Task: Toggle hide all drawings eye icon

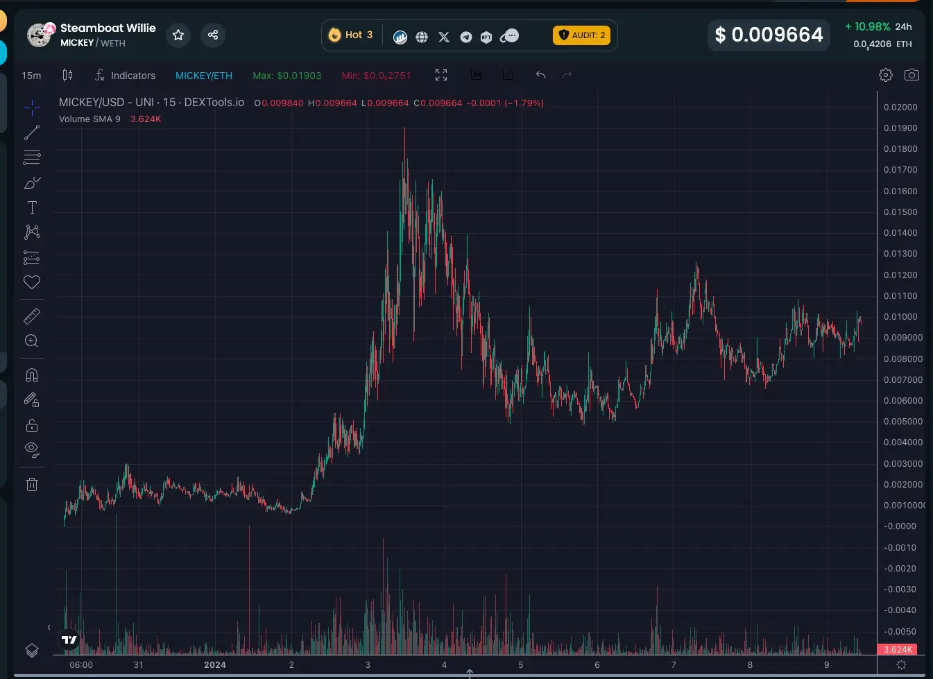Action: point(32,450)
